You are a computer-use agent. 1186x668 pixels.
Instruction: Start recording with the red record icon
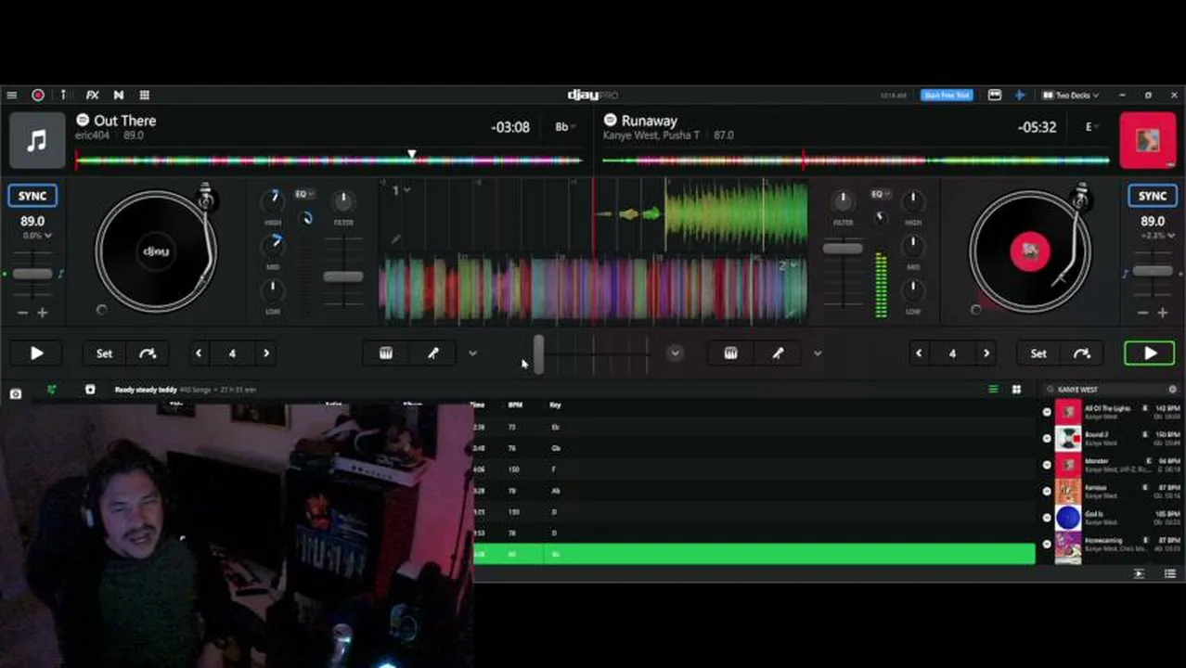pos(38,95)
